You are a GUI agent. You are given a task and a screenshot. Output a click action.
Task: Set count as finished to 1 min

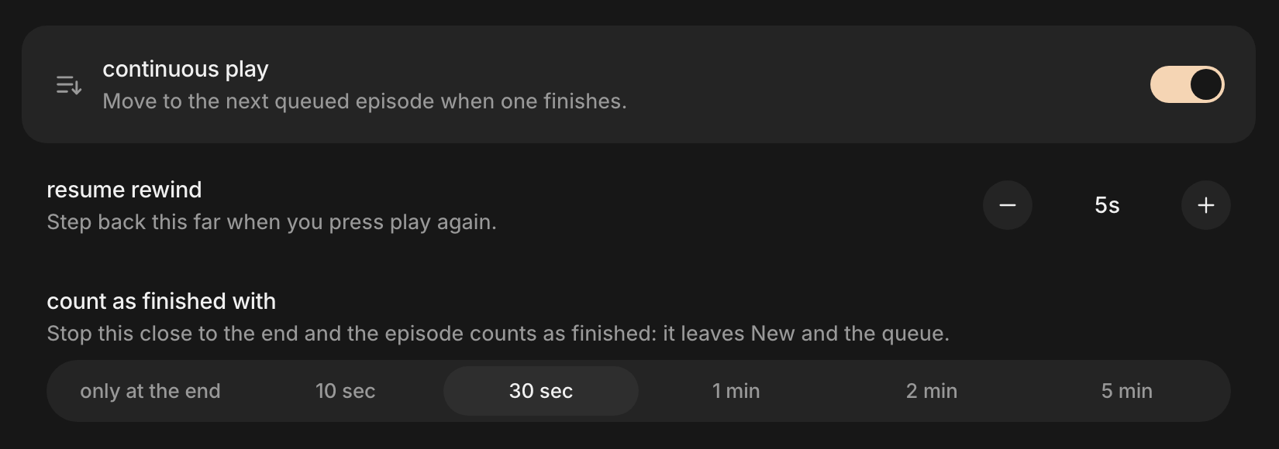736,391
